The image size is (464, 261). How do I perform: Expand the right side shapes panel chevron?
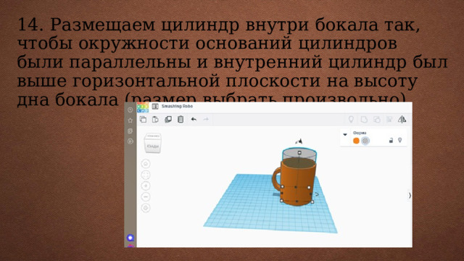(410, 195)
